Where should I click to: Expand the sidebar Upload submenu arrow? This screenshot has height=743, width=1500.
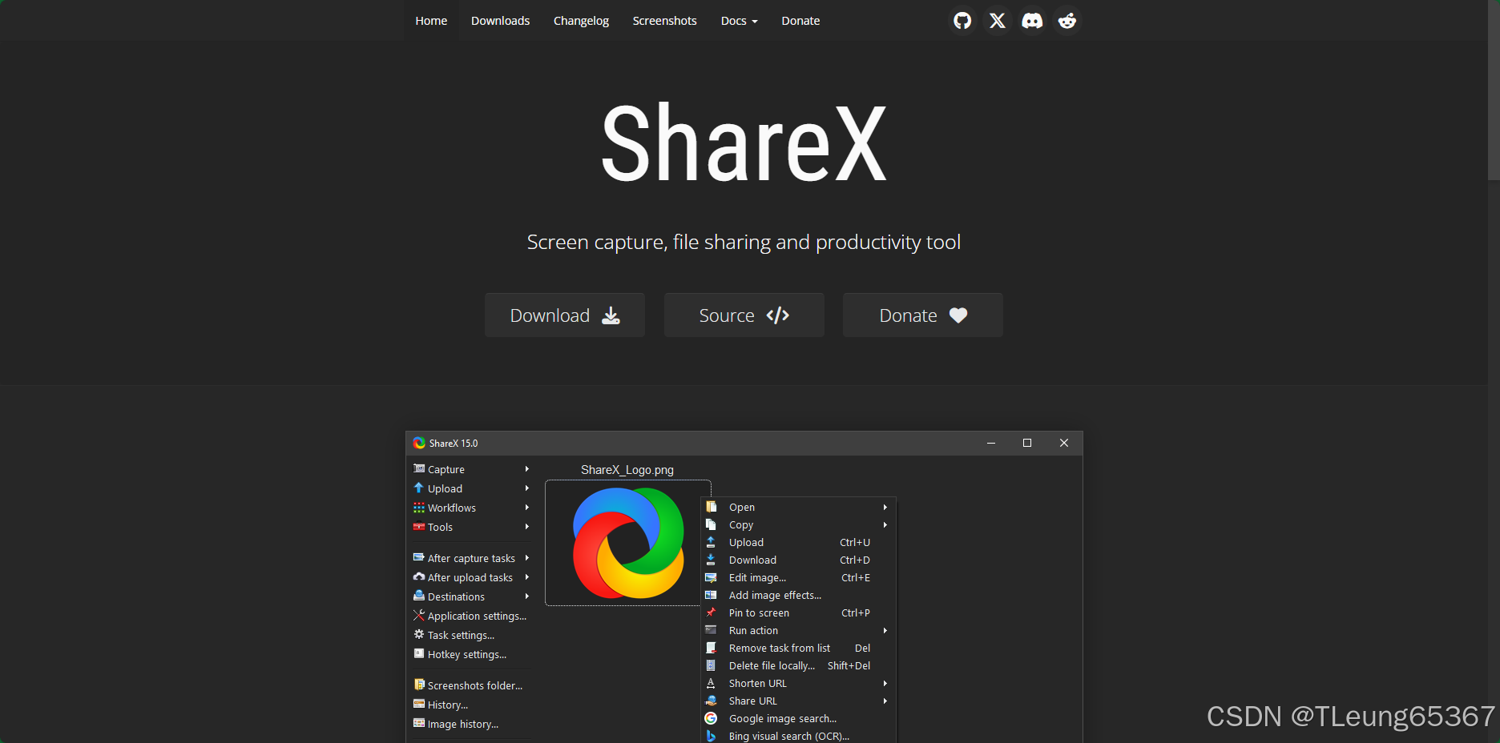pyautogui.click(x=527, y=488)
